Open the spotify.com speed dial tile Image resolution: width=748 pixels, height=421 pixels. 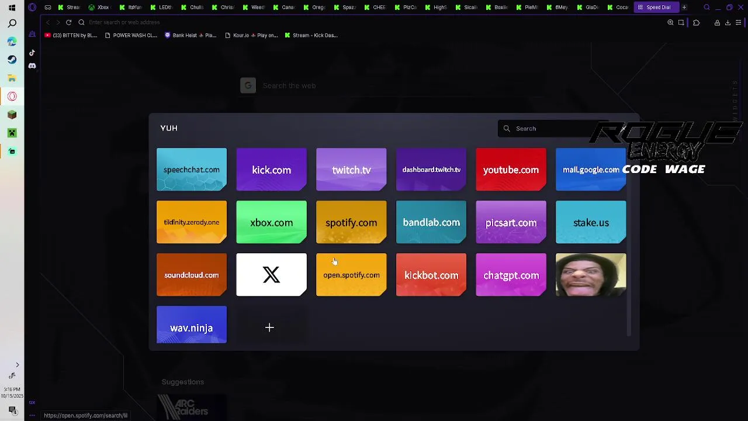351,222
